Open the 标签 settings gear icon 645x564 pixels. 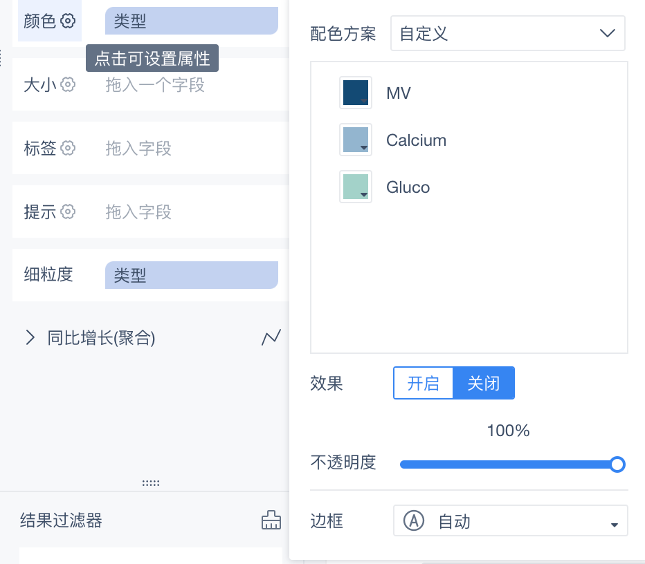tap(68, 148)
